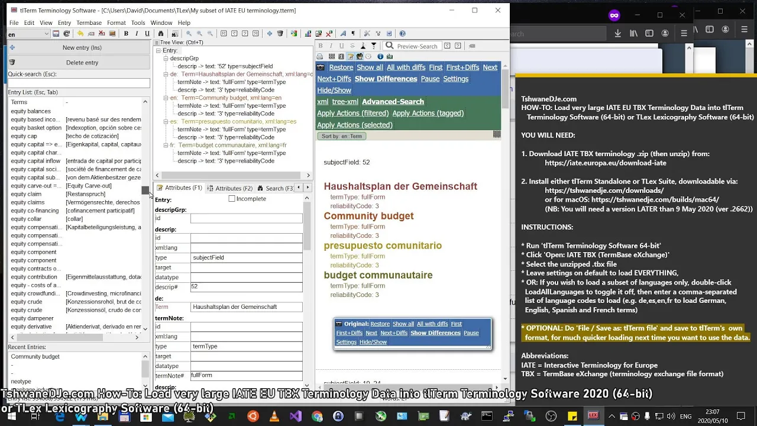Click the notepad edit icon in preview toolbar

pos(351,56)
